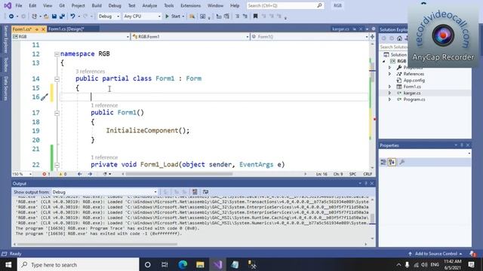Click the Windows taskbar search field

tap(78, 264)
